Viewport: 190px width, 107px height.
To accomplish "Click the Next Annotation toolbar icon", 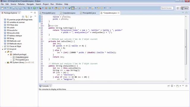I will pyautogui.click(x=87, y=8).
